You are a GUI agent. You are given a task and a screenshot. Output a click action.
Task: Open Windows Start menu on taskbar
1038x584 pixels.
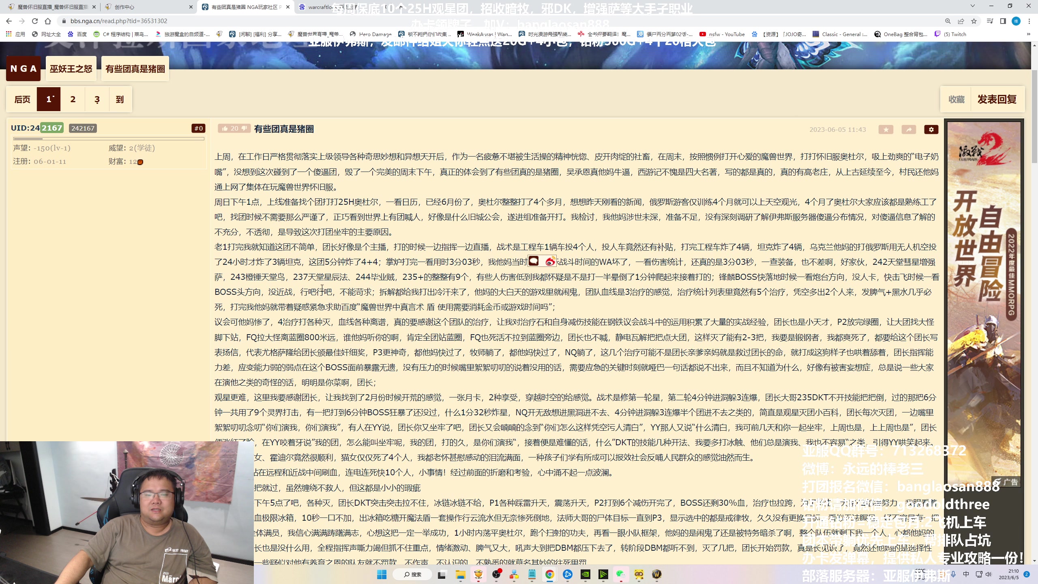382,574
